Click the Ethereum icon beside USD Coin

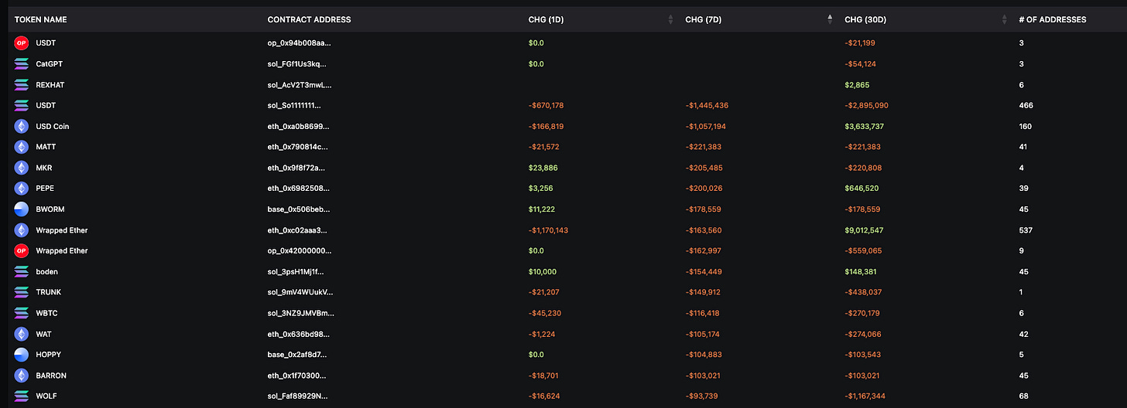tap(21, 126)
